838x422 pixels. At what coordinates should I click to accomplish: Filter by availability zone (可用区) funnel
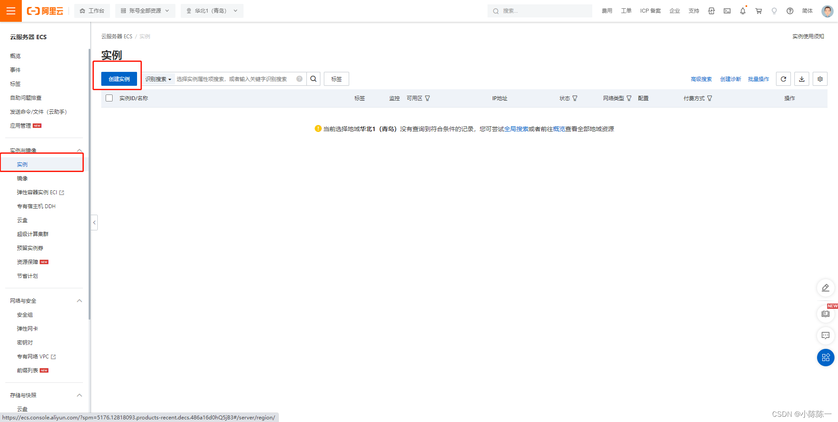coord(427,98)
